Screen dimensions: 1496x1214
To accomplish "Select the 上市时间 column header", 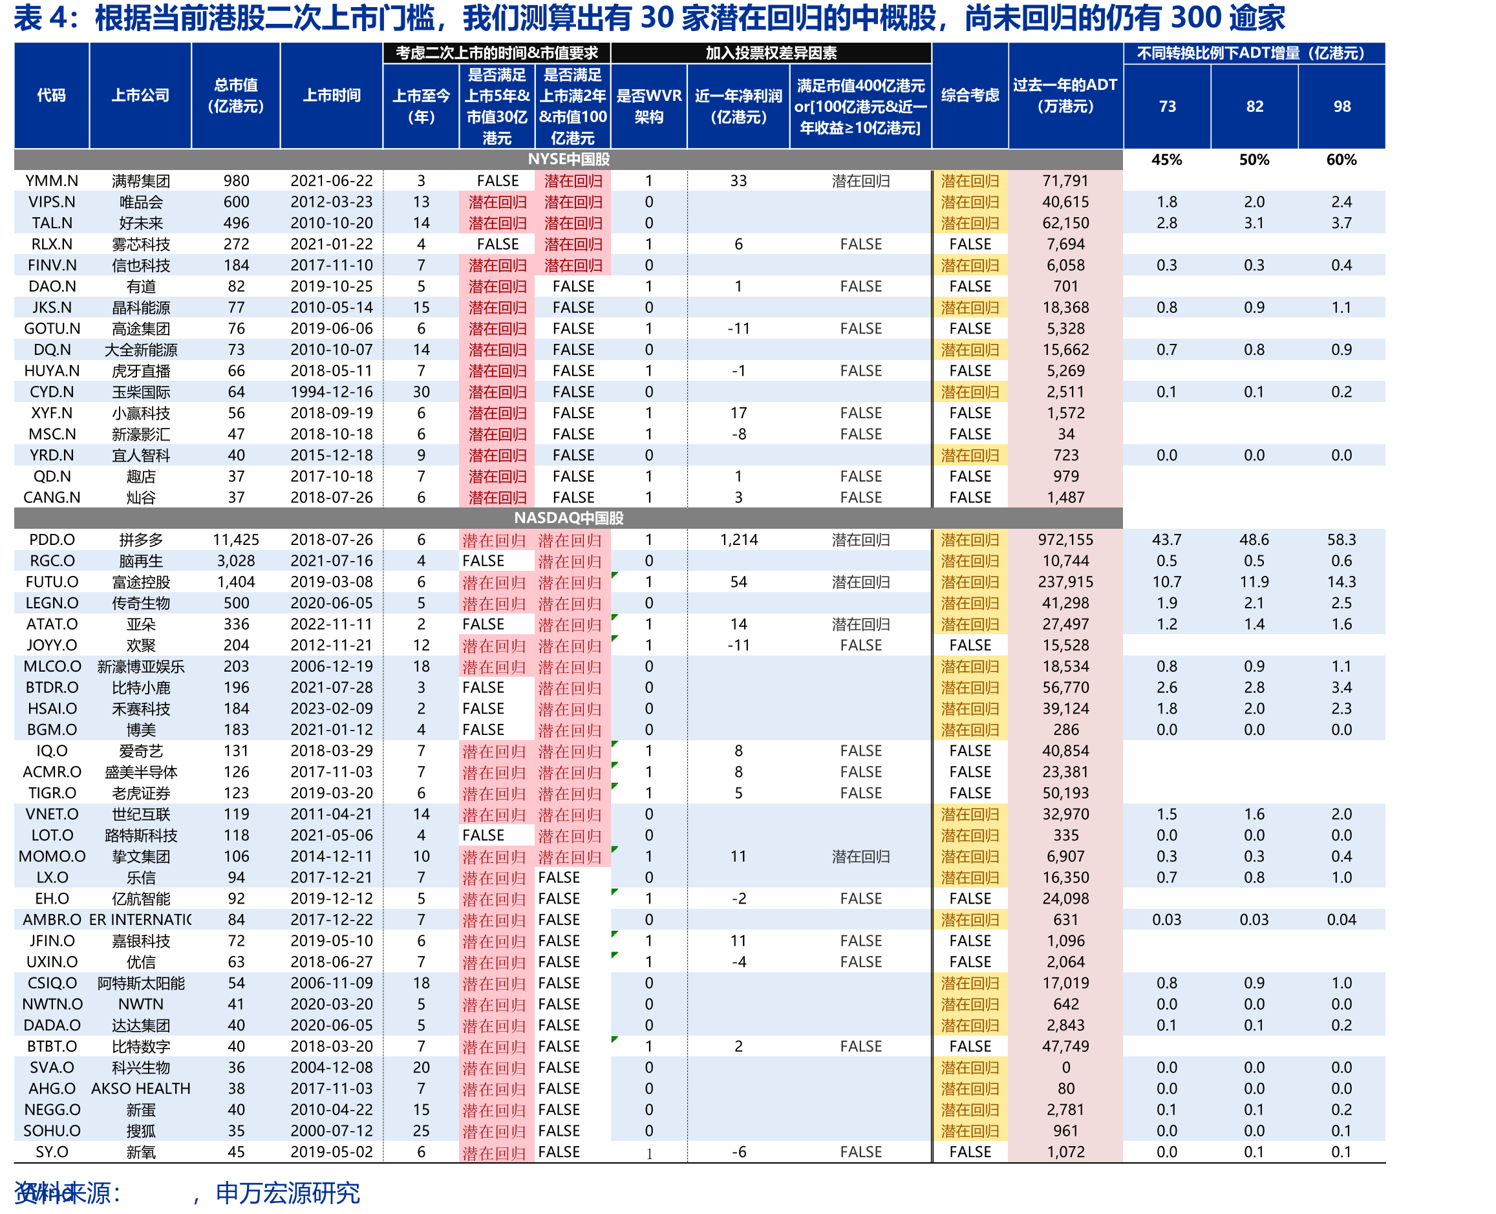I will tap(332, 95).
